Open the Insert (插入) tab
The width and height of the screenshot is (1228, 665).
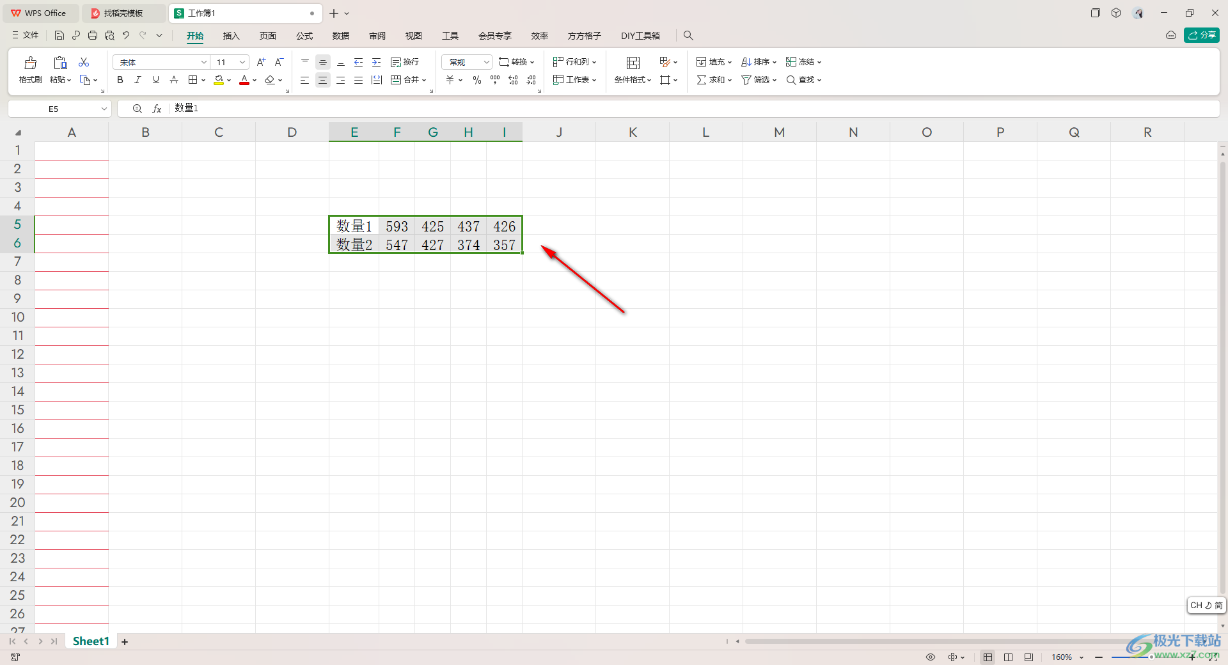point(231,36)
